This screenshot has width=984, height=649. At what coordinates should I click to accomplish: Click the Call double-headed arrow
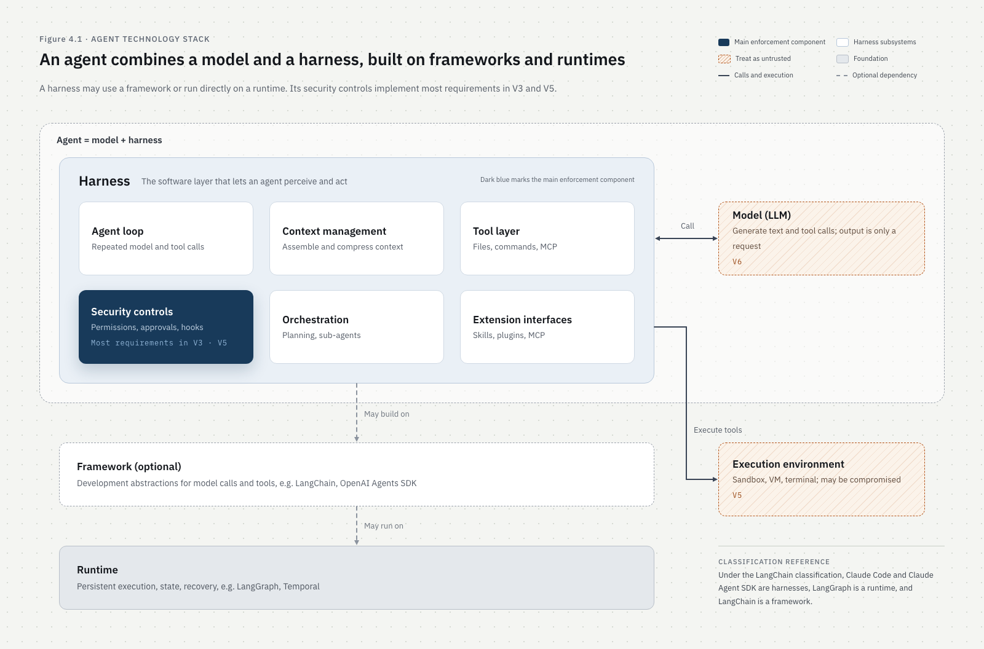tap(686, 238)
